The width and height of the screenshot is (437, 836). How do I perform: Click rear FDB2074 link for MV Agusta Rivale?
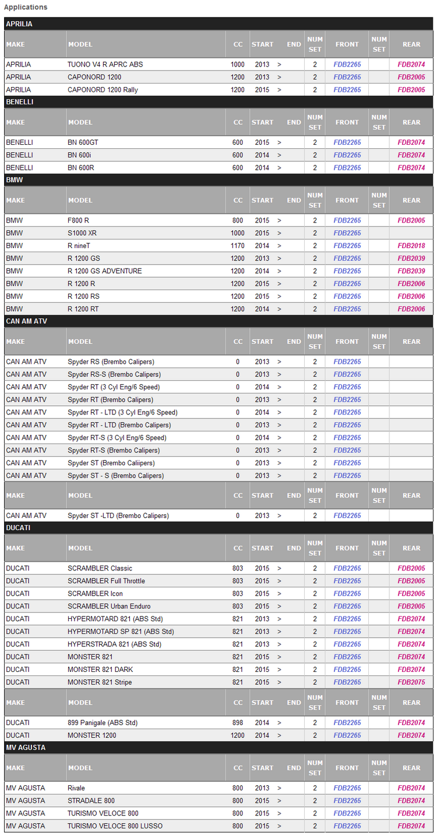coord(411,788)
